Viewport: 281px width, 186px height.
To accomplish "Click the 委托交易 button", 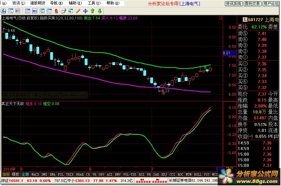I will [x=252, y=3].
